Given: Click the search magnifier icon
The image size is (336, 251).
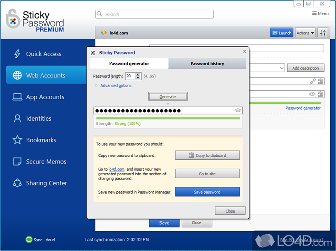Looking at the screenshot, I should pyautogui.click(x=100, y=14).
